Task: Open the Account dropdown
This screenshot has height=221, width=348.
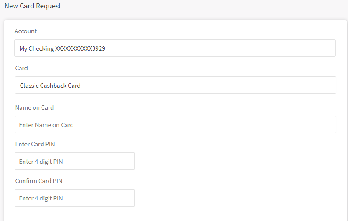Action: [175, 48]
